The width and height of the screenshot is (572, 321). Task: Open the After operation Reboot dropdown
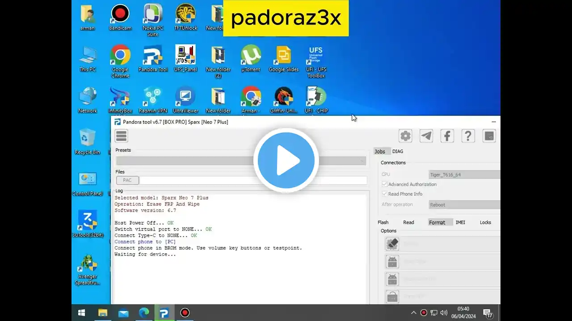click(x=464, y=205)
